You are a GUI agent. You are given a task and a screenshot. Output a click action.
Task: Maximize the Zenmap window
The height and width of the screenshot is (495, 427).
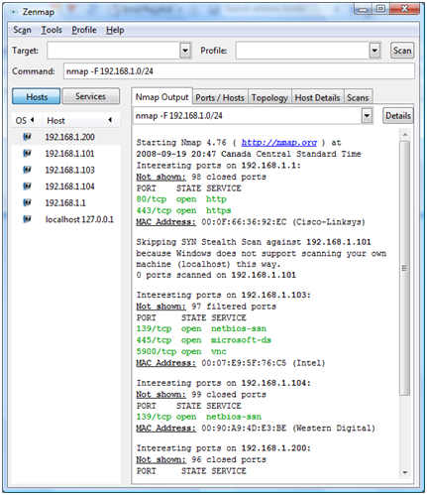point(380,10)
